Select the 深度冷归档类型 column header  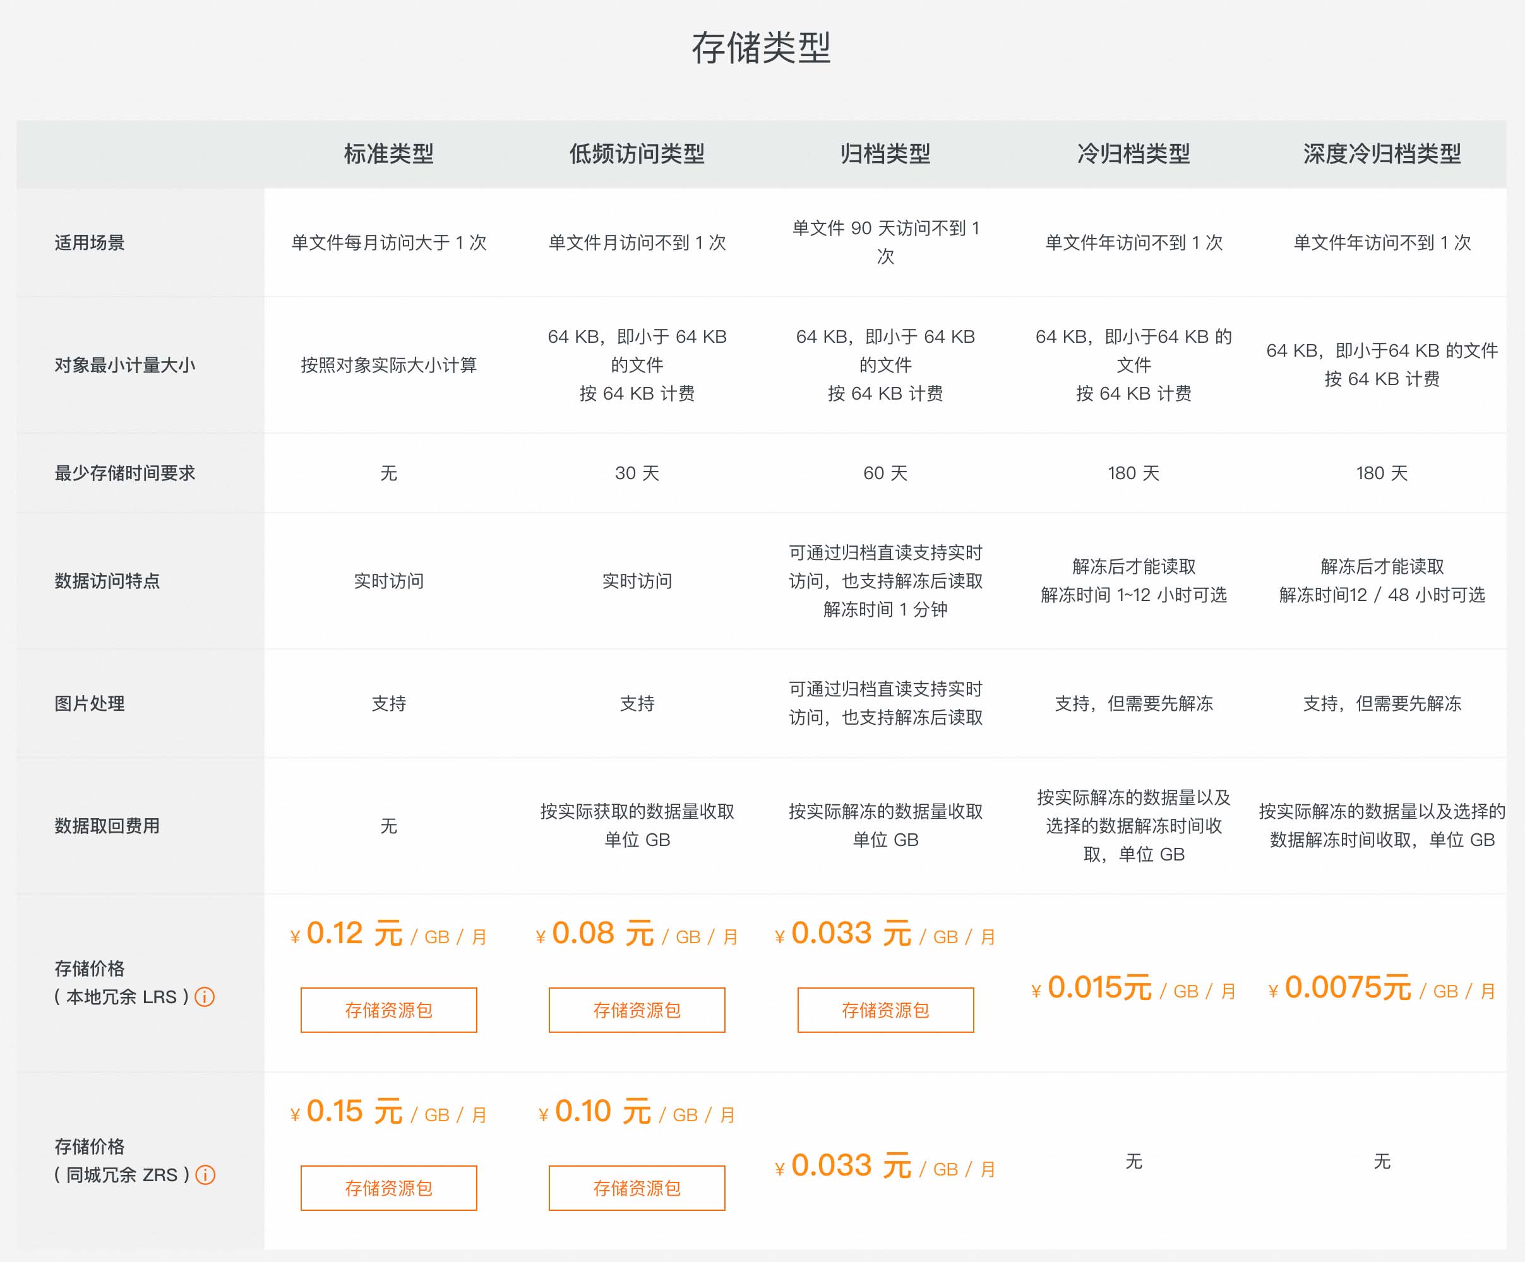pos(1382,154)
